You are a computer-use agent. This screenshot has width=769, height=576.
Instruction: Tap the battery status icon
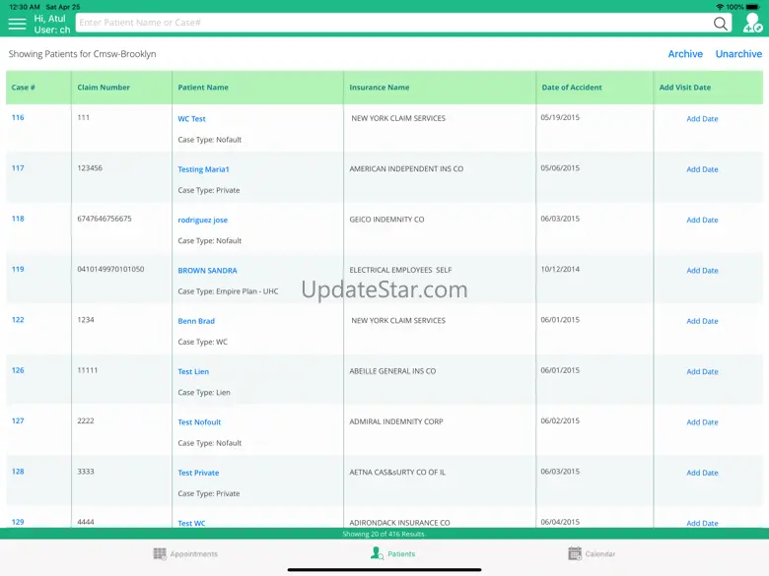(752, 7)
